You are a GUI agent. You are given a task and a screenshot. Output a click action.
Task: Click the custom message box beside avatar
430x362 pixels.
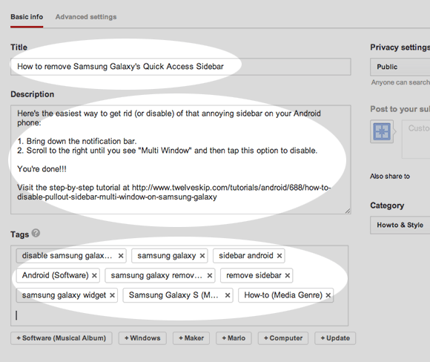point(416,139)
